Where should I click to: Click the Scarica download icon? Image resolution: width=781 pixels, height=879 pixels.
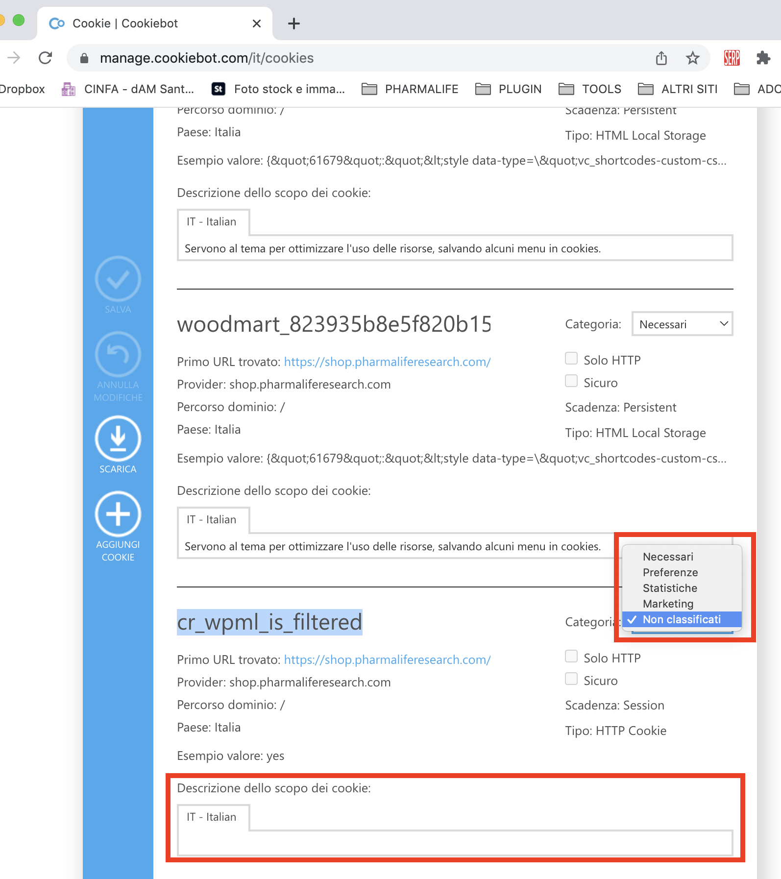click(x=118, y=439)
